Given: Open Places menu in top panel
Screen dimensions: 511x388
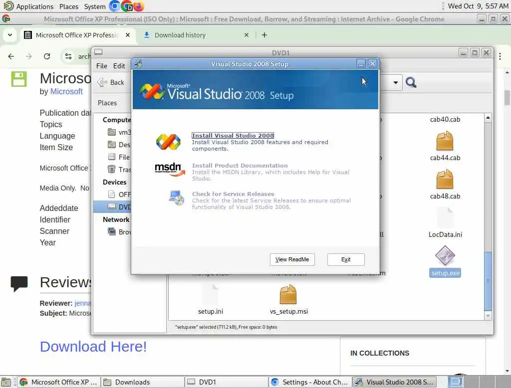Looking at the screenshot, I should (x=69, y=6).
